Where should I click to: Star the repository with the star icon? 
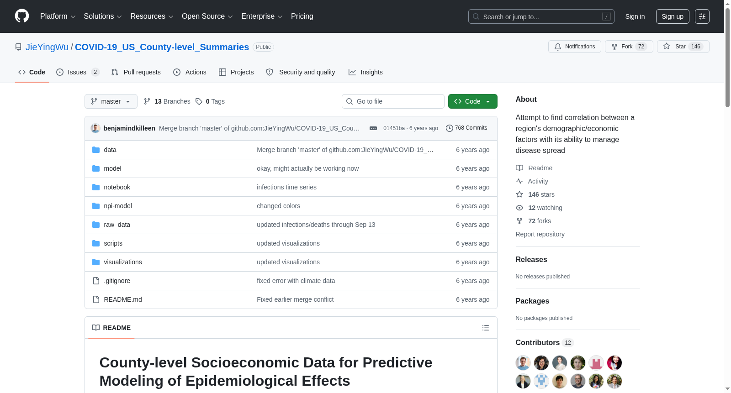point(667,47)
